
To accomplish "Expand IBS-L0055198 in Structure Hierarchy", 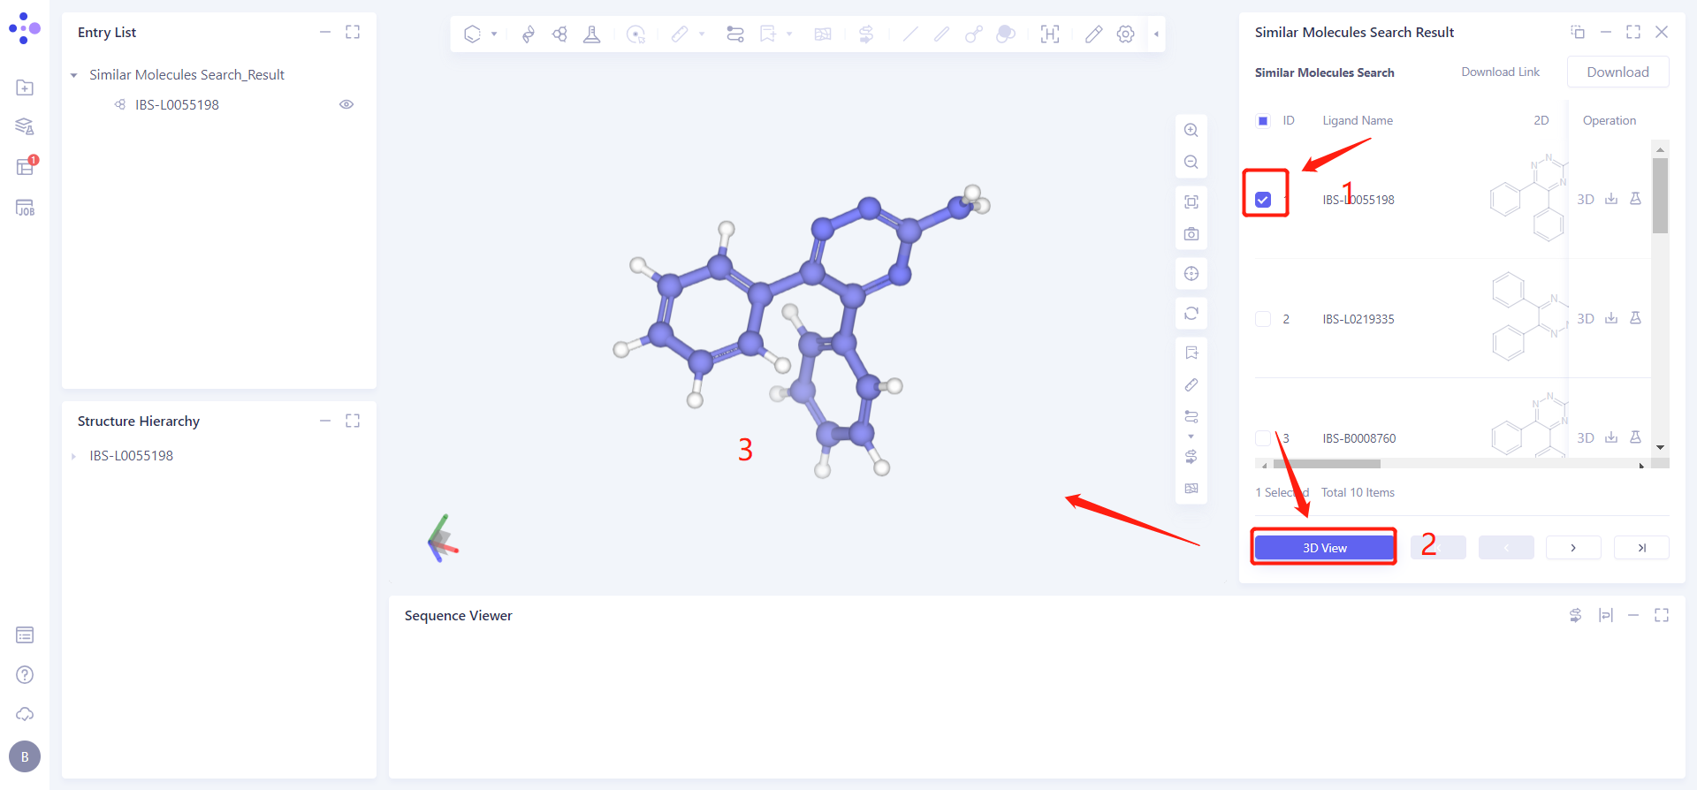I will pos(74,456).
